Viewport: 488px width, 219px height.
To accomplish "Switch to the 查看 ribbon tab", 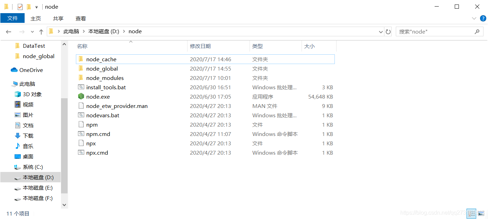I will pos(81,18).
